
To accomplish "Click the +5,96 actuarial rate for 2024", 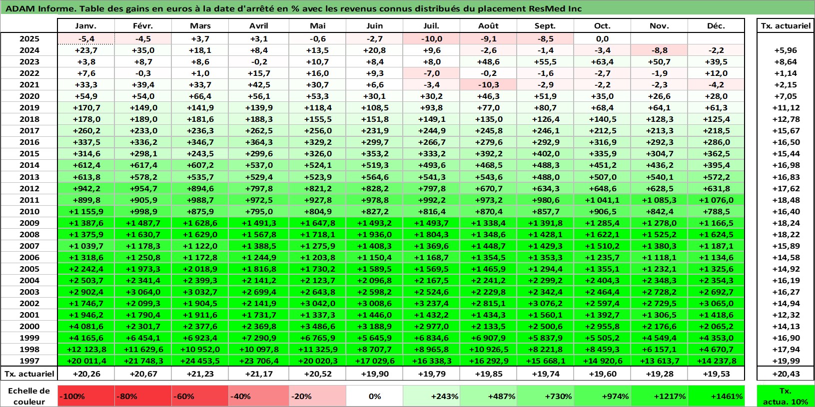I will pyautogui.click(x=786, y=50).
